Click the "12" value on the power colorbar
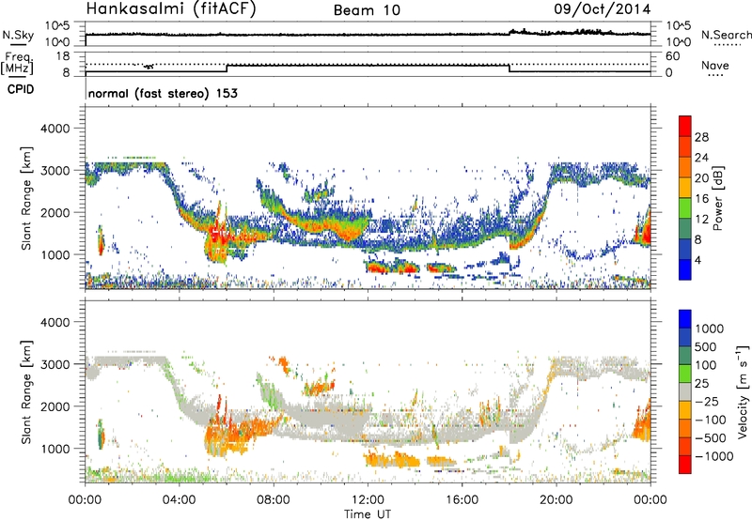The width and height of the screenshot is (752, 520). (x=701, y=220)
